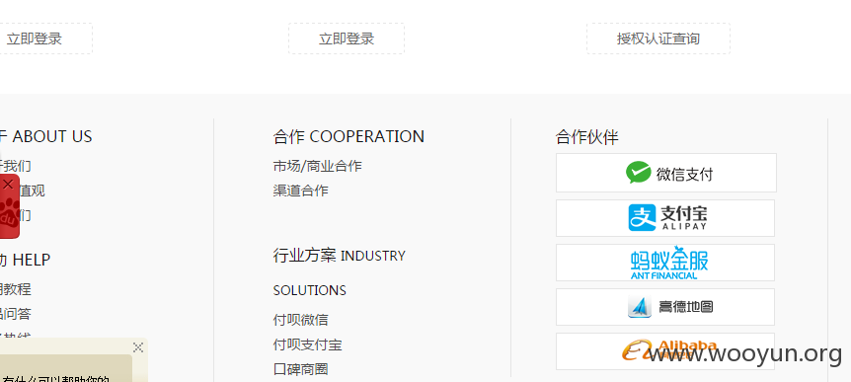This screenshot has height=382, width=851.
Task: Click the WeChat Pay green logo icon
Action: click(638, 173)
